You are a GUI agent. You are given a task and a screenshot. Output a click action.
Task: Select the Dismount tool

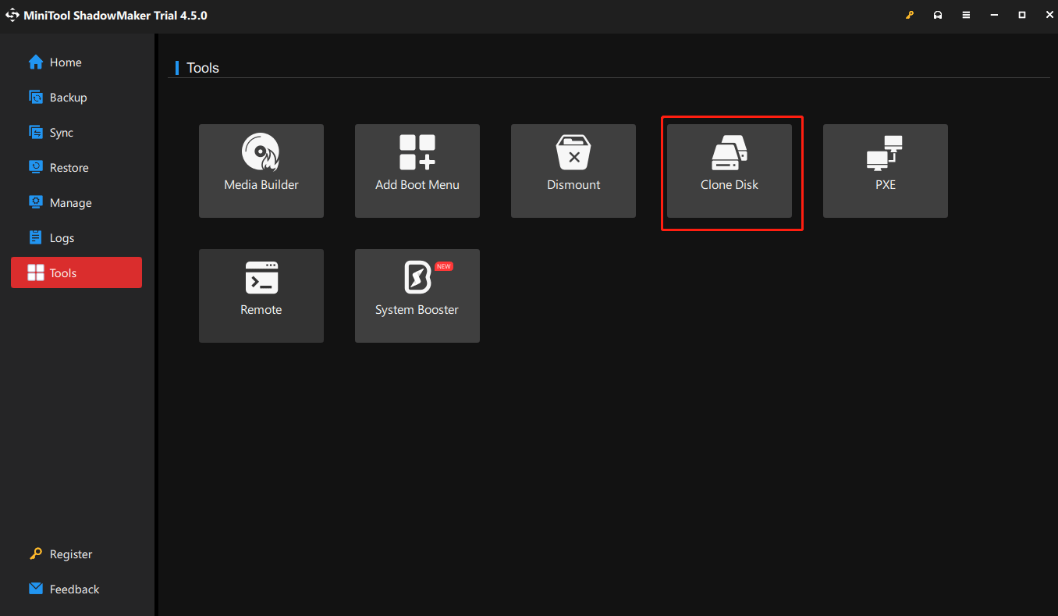573,171
